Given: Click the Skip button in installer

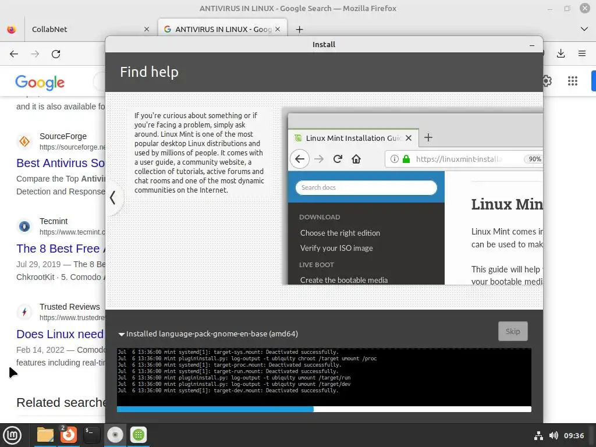Looking at the screenshot, I should click(x=513, y=331).
